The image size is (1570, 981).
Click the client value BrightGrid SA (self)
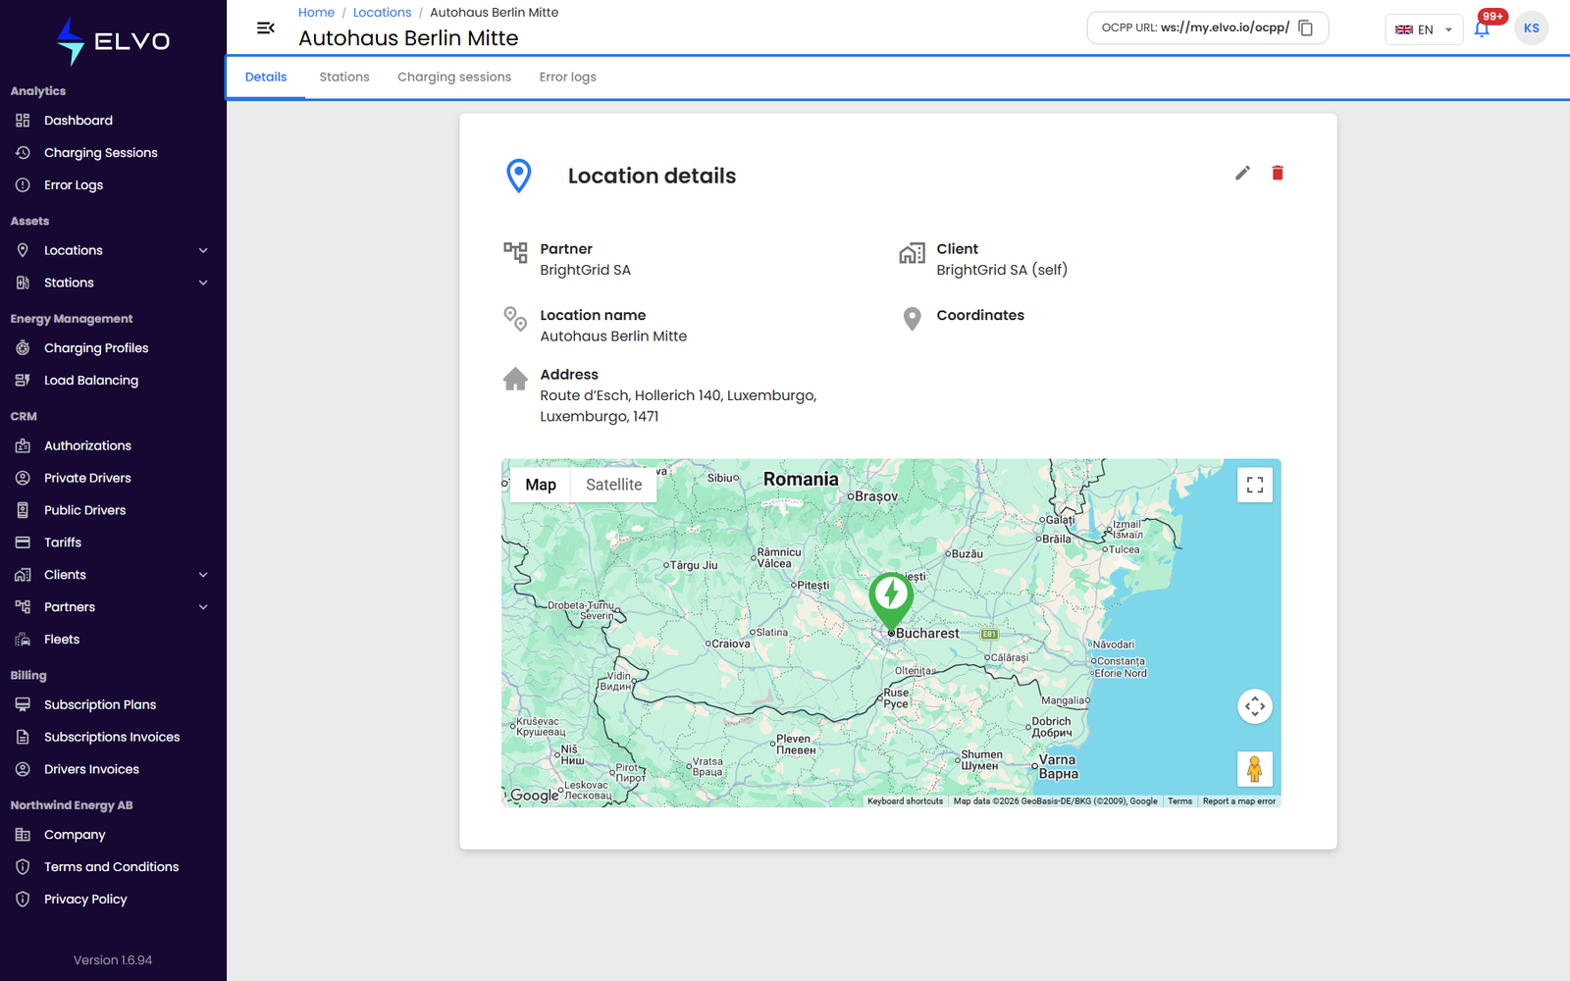pos(1002,270)
